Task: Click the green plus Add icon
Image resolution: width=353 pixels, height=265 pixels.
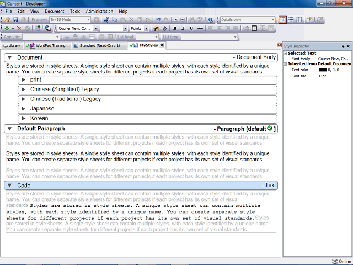Action: click(x=7, y=28)
